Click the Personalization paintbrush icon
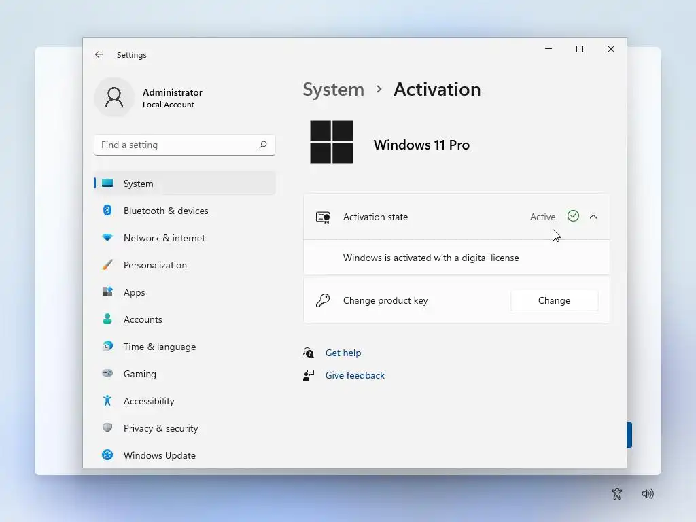 [x=107, y=265]
